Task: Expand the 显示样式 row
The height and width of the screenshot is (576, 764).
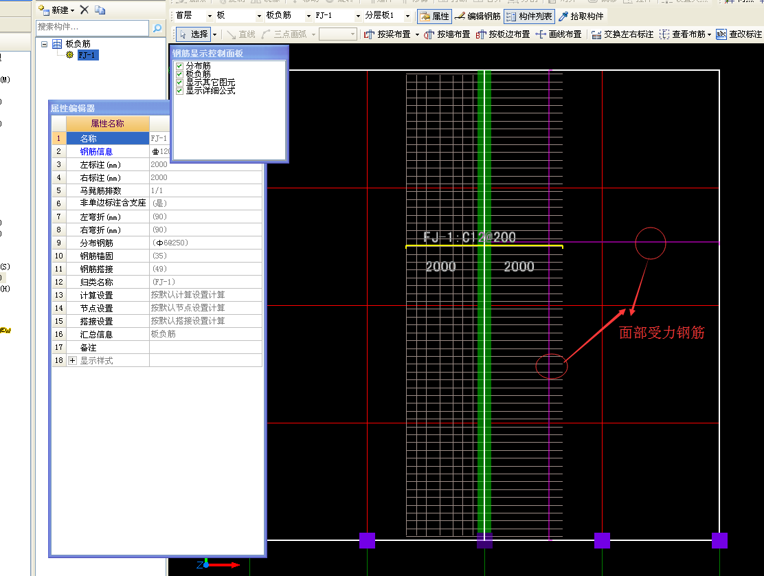Action: tap(72, 361)
